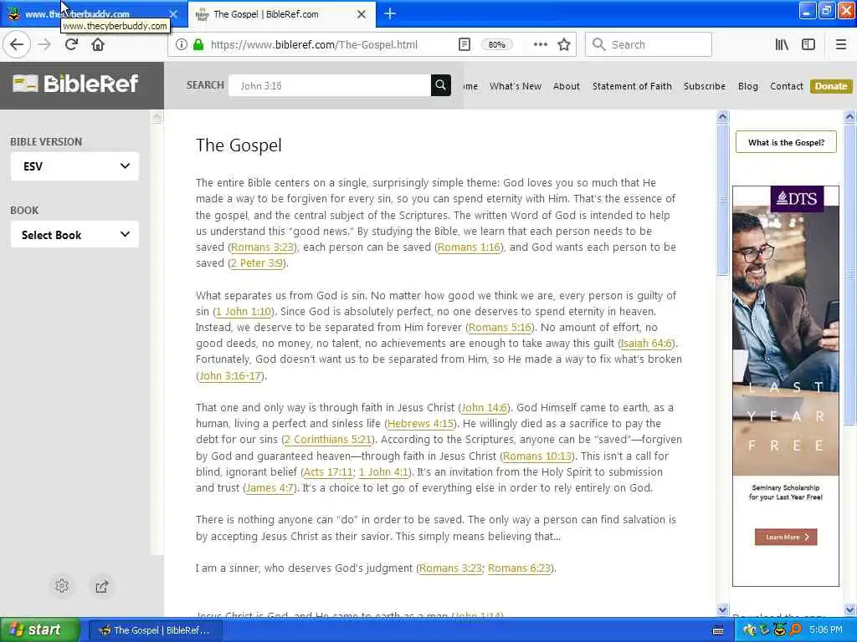Click right ad column scrollbar up arrow
The image size is (857, 642).
[x=850, y=116]
